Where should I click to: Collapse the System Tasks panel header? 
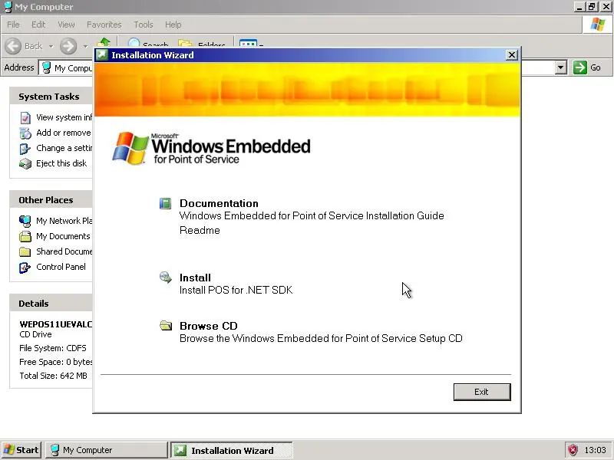pos(51,97)
